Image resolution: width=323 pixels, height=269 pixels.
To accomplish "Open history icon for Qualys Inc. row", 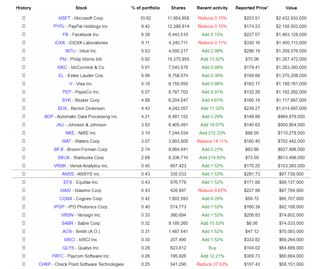I will pyautogui.click(x=24, y=248).
